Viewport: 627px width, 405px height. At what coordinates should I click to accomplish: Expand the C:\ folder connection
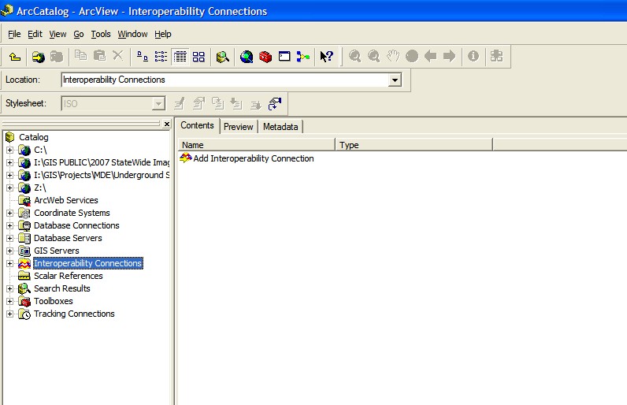(9, 150)
